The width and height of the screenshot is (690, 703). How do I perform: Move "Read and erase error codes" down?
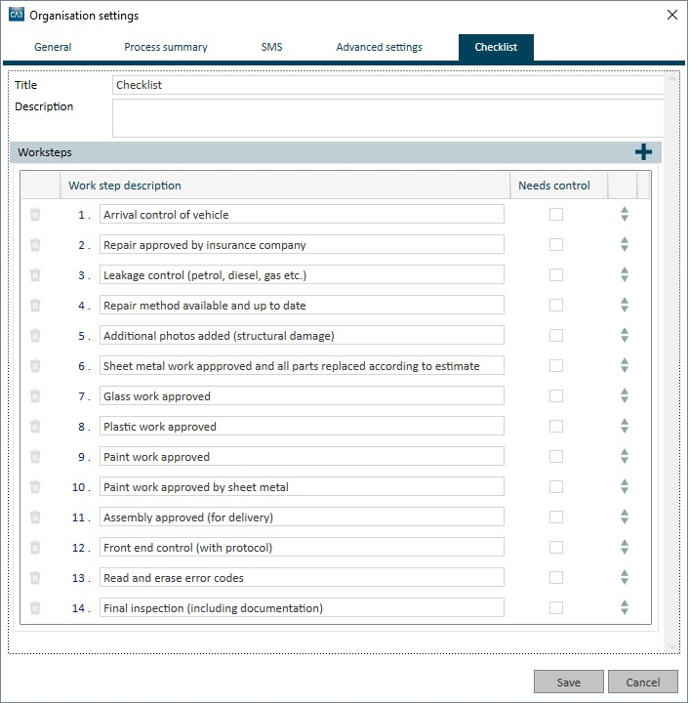[x=625, y=582]
